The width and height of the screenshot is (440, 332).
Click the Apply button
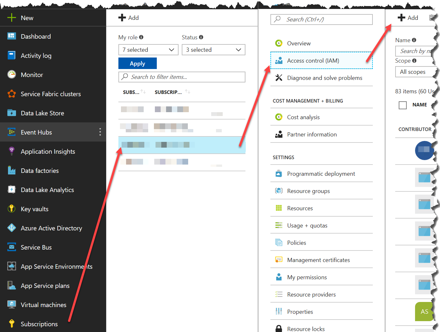[x=137, y=63]
